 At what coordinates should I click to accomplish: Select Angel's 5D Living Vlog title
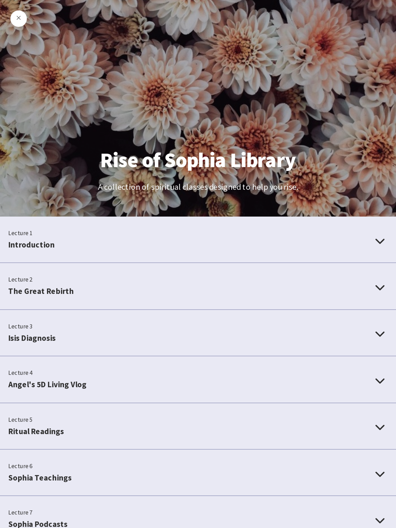[47, 384]
